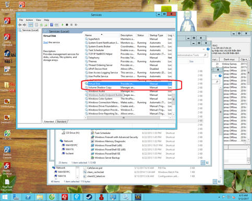The height and width of the screenshot is (201, 252).
Task: Open File Explorer from the taskbar
Action: pyautogui.click(x=40, y=197)
